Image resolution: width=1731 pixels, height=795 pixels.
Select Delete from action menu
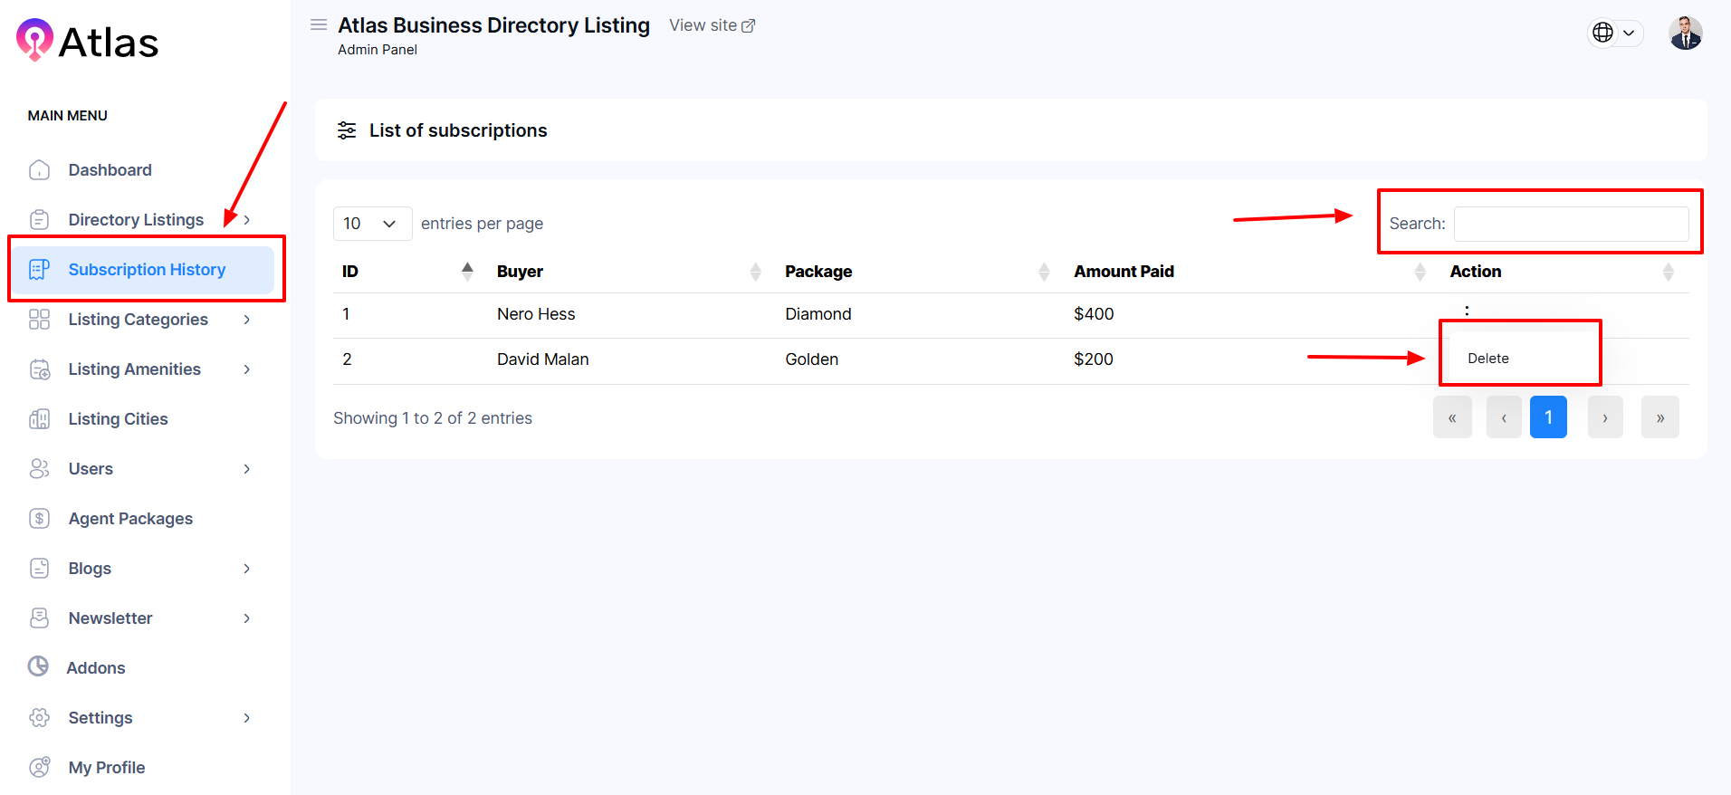[1488, 359]
